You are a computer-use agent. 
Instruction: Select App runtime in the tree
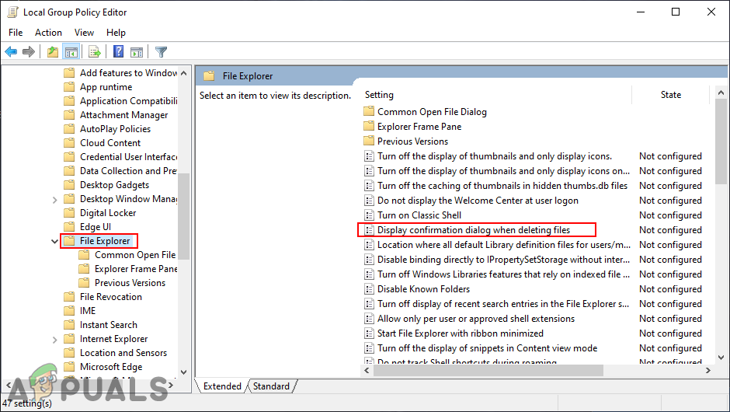point(106,87)
